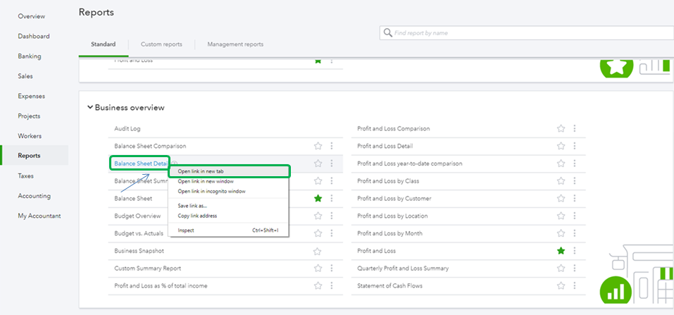674x315 pixels.
Task: Switch to the Custom reports tab
Action: click(161, 44)
